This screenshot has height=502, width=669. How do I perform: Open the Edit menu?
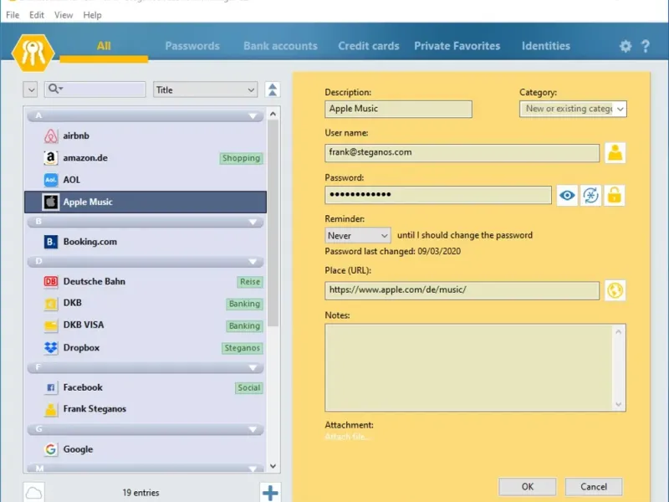36,15
